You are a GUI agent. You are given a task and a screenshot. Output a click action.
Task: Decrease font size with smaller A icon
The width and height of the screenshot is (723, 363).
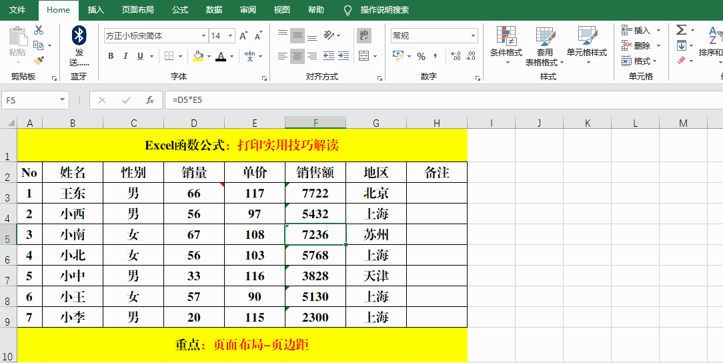pos(259,36)
